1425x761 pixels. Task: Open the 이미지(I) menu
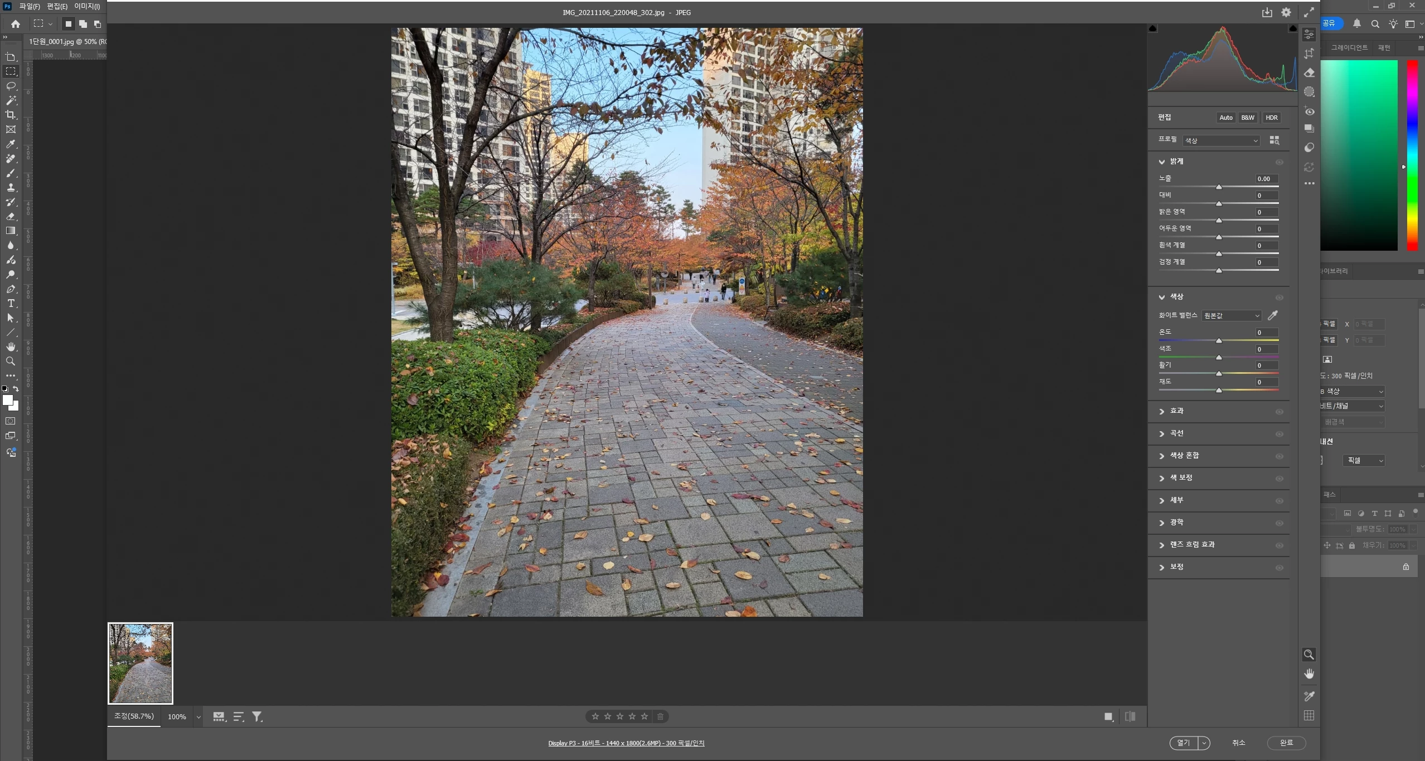[x=87, y=6]
